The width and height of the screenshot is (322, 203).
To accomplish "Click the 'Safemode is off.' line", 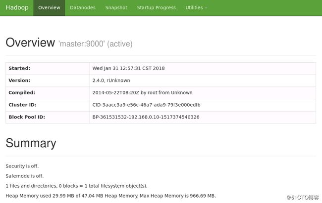I will [x=24, y=176].
